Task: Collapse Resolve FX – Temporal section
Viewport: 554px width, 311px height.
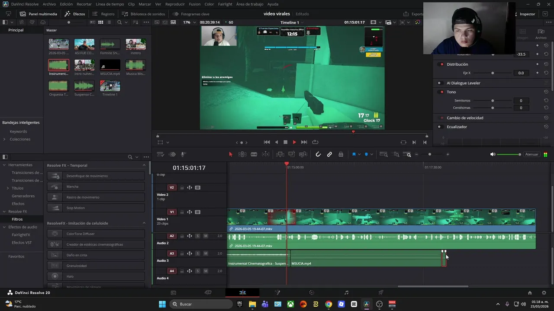Action: tap(144, 165)
